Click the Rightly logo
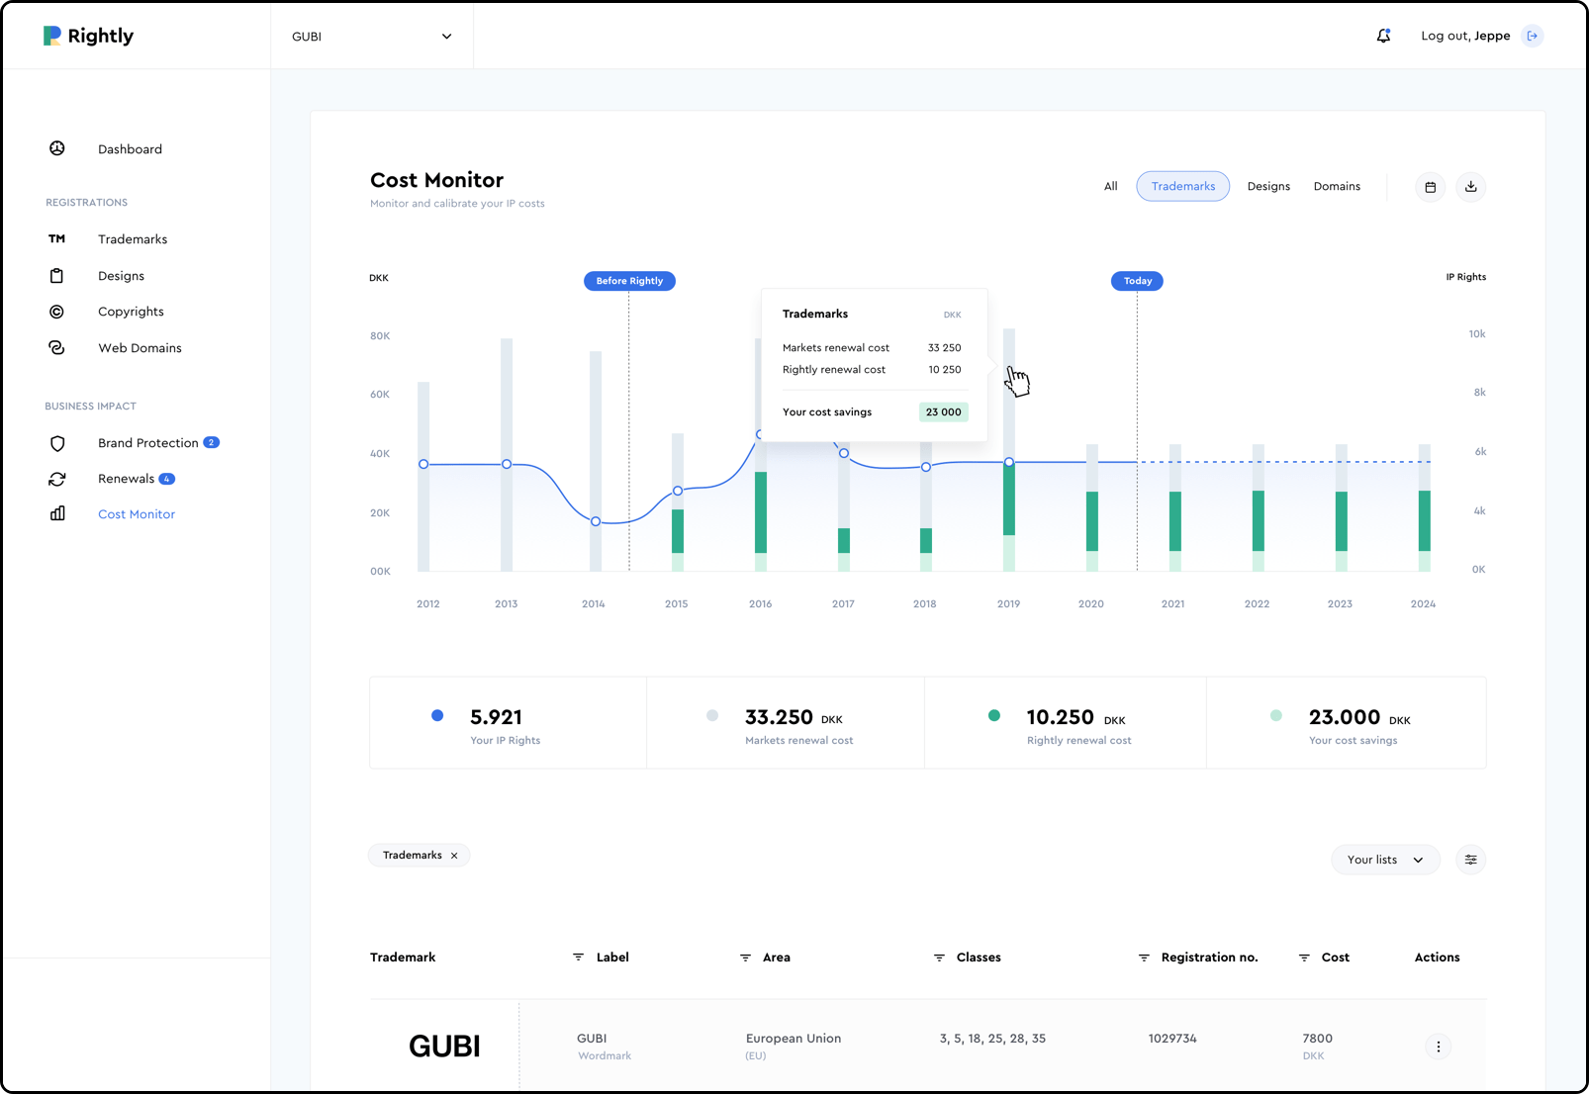The height and width of the screenshot is (1094, 1589). (x=88, y=36)
